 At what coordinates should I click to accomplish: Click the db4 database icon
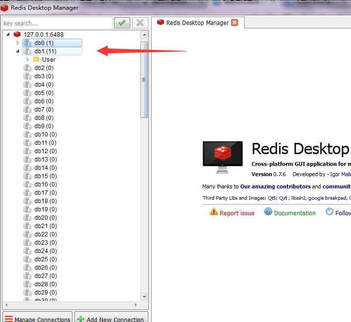[27, 84]
